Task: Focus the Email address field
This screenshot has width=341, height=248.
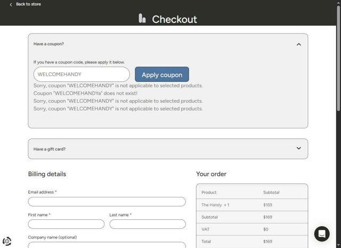Action: (x=107, y=202)
